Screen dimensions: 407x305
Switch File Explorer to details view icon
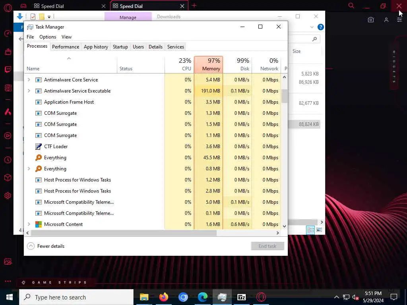pos(310,230)
